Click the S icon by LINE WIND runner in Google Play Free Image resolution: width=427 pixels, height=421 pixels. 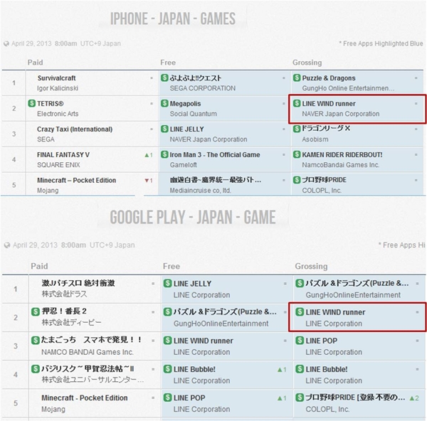[167, 341]
